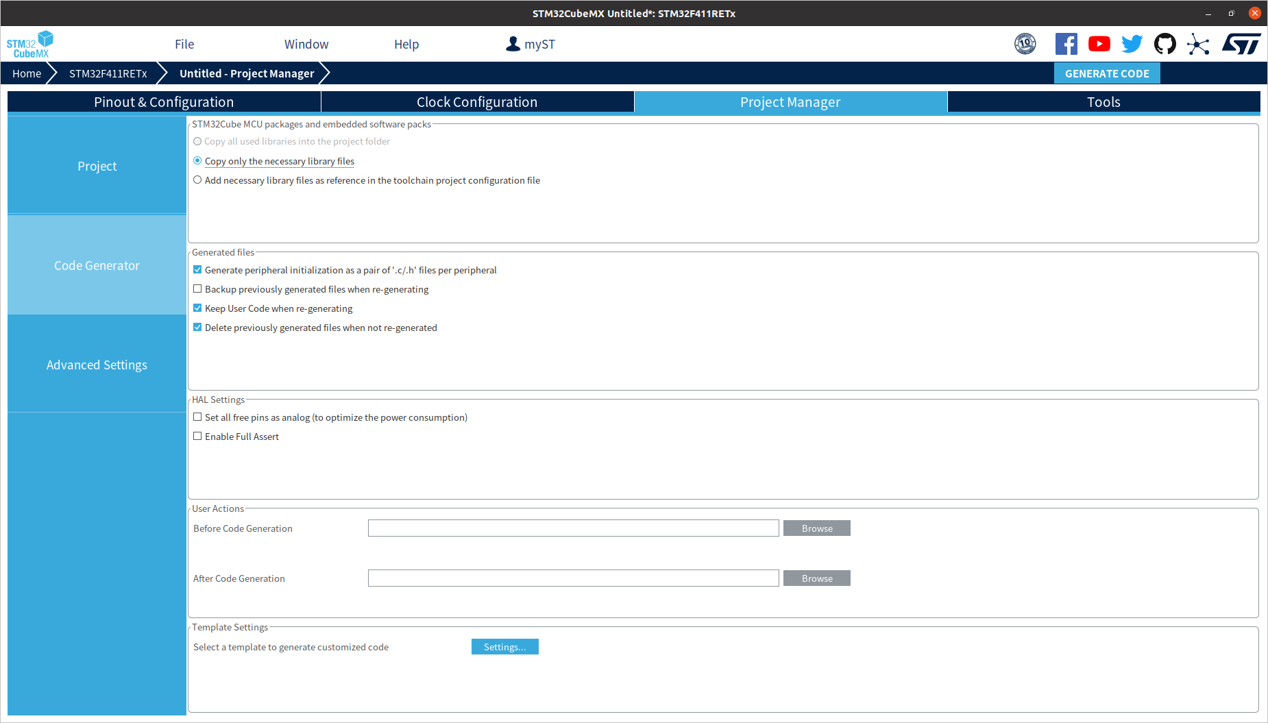This screenshot has width=1268, height=723.
Task: Open the Help menu
Action: (406, 45)
